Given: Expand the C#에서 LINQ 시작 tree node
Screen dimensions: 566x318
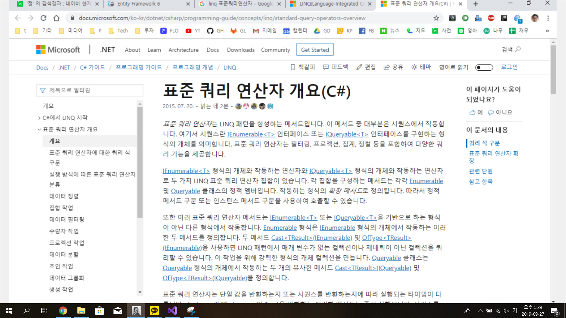Looking at the screenshot, I should (39, 118).
